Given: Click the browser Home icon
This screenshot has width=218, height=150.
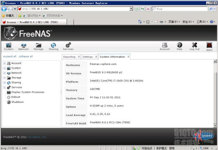Looking at the screenshot, I should 140,22.
